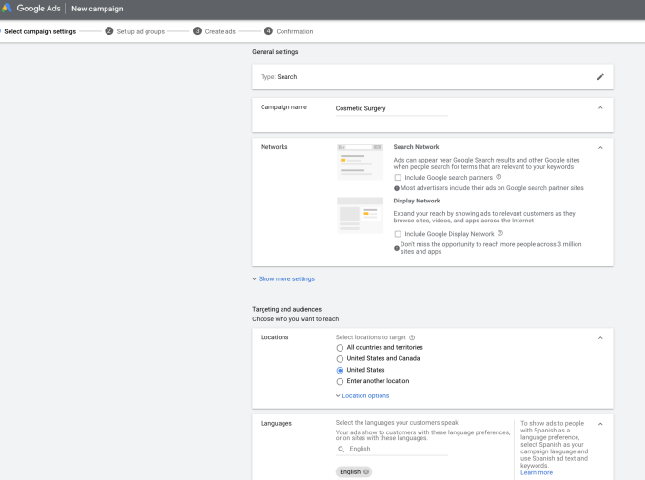Screen dimensions: 645x480
Task: Enable Include Google Display Network checkbox
Action: click(x=398, y=234)
